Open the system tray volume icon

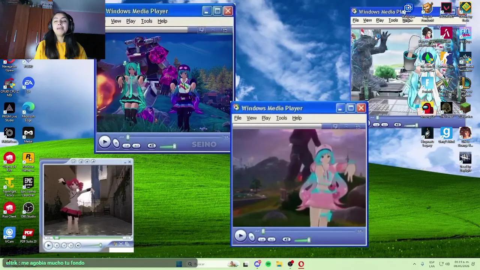(448, 264)
